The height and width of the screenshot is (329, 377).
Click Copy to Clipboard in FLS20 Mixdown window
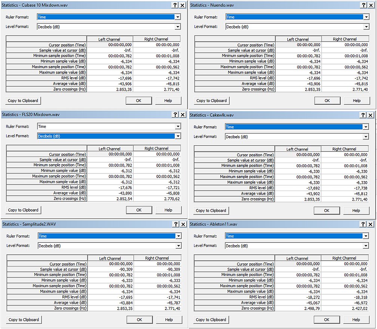coord(23,210)
